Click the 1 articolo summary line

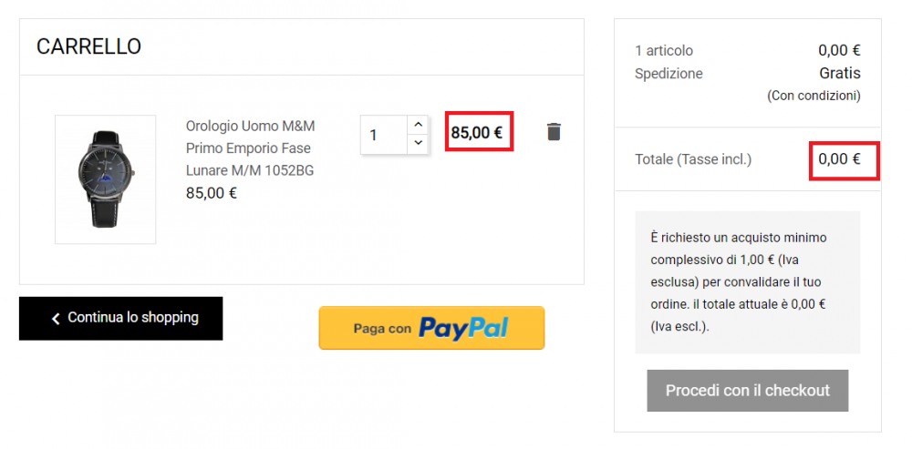point(664,51)
